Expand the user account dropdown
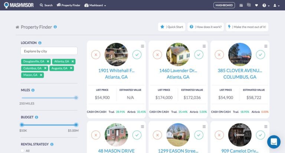Viewport: 285px width, 153px height. pyautogui.click(x=276, y=6)
